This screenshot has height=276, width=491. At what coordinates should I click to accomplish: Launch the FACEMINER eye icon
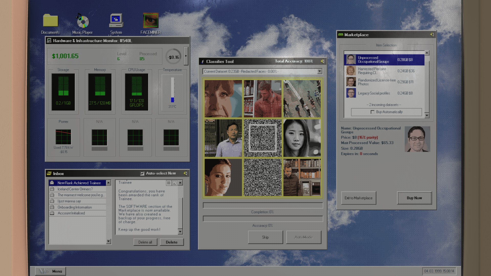(151, 21)
